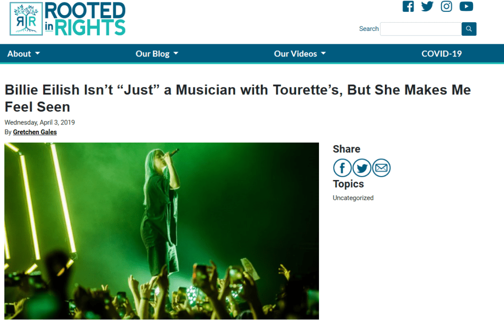504x330 pixels.
Task: Expand the Our Blog dropdown menu
Action: 157,54
